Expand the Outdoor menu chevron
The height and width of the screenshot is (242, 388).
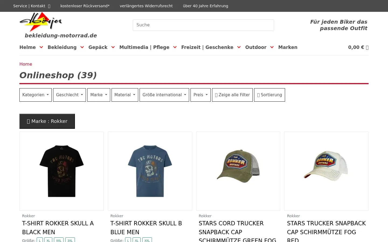coord(272,47)
